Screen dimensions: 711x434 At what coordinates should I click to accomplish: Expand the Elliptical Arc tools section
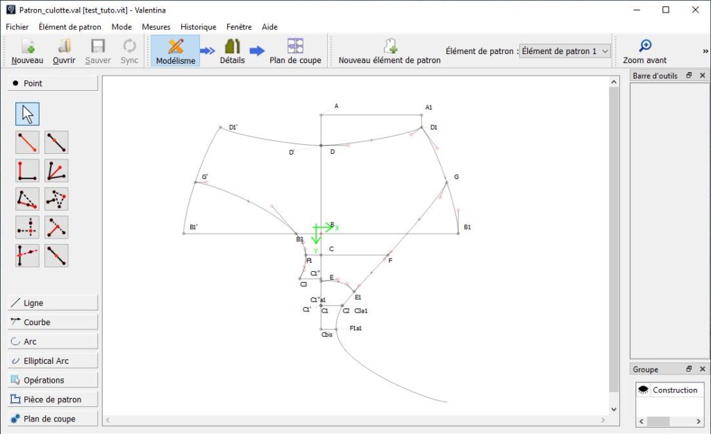[x=53, y=361]
